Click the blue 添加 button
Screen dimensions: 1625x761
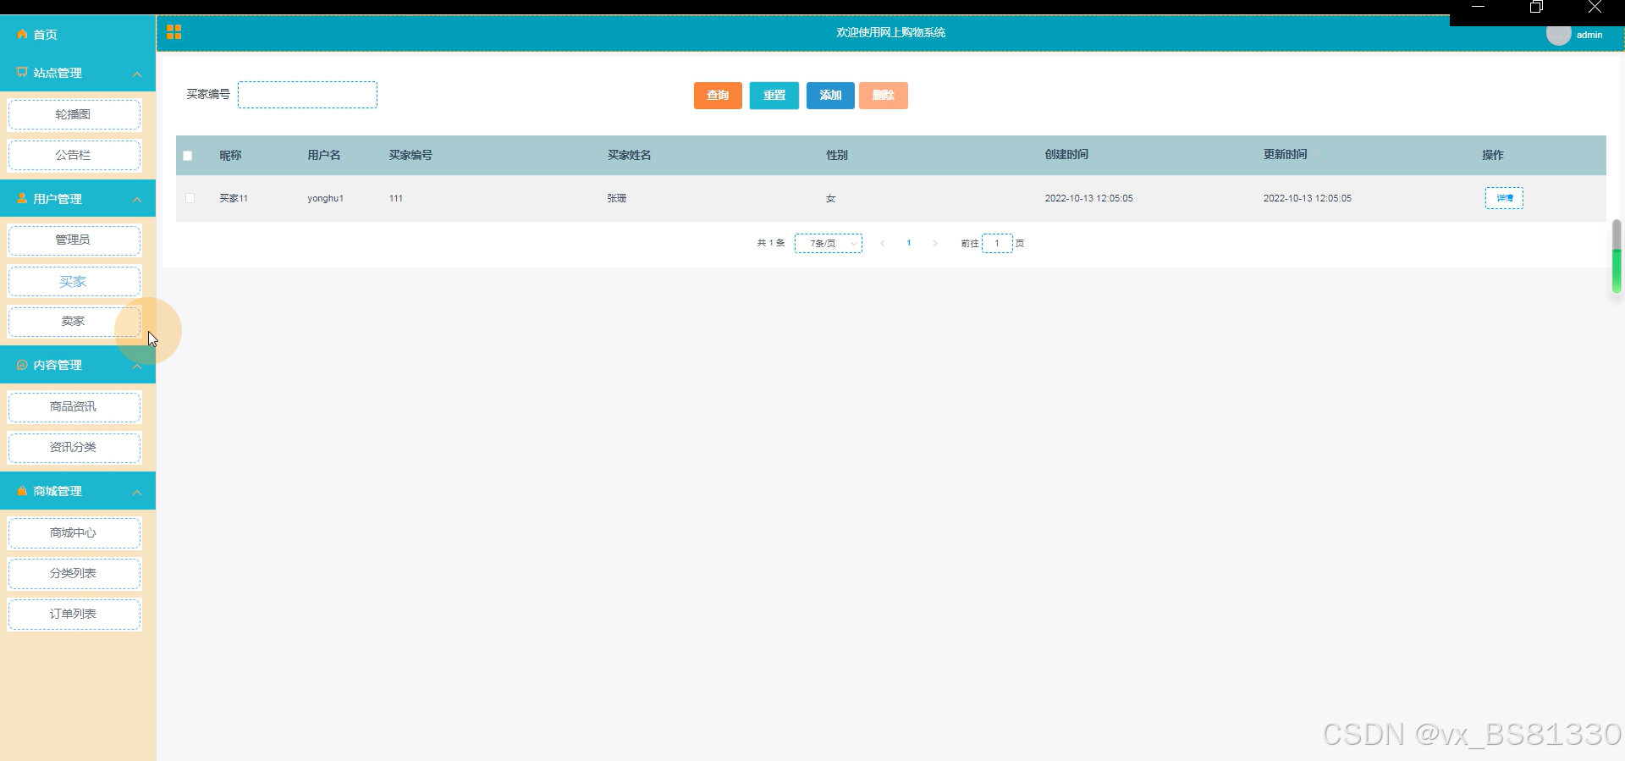(830, 96)
